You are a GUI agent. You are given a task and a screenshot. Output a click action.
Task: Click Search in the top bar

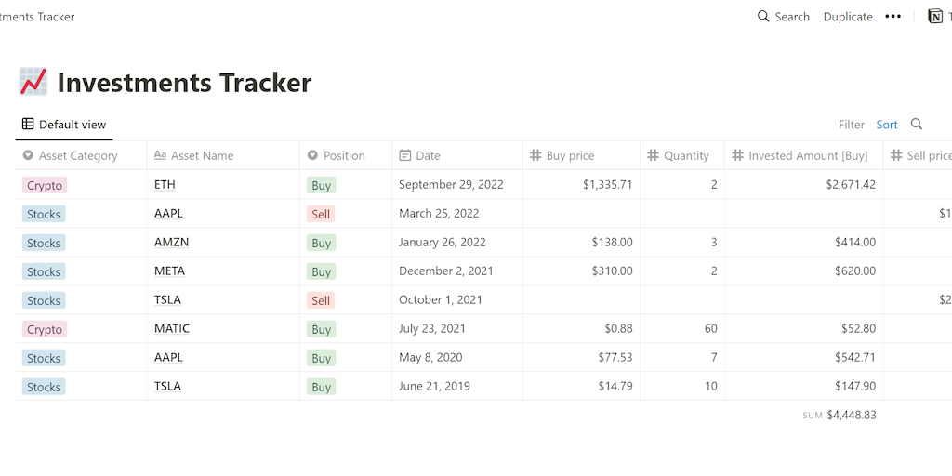coord(784,17)
